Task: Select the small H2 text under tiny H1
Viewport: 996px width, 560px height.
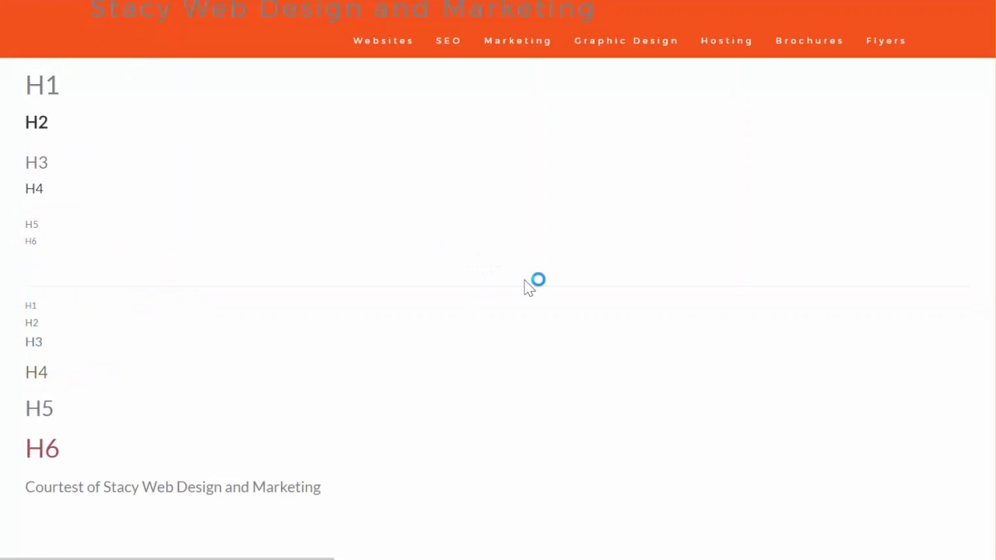Action: pos(31,323)
